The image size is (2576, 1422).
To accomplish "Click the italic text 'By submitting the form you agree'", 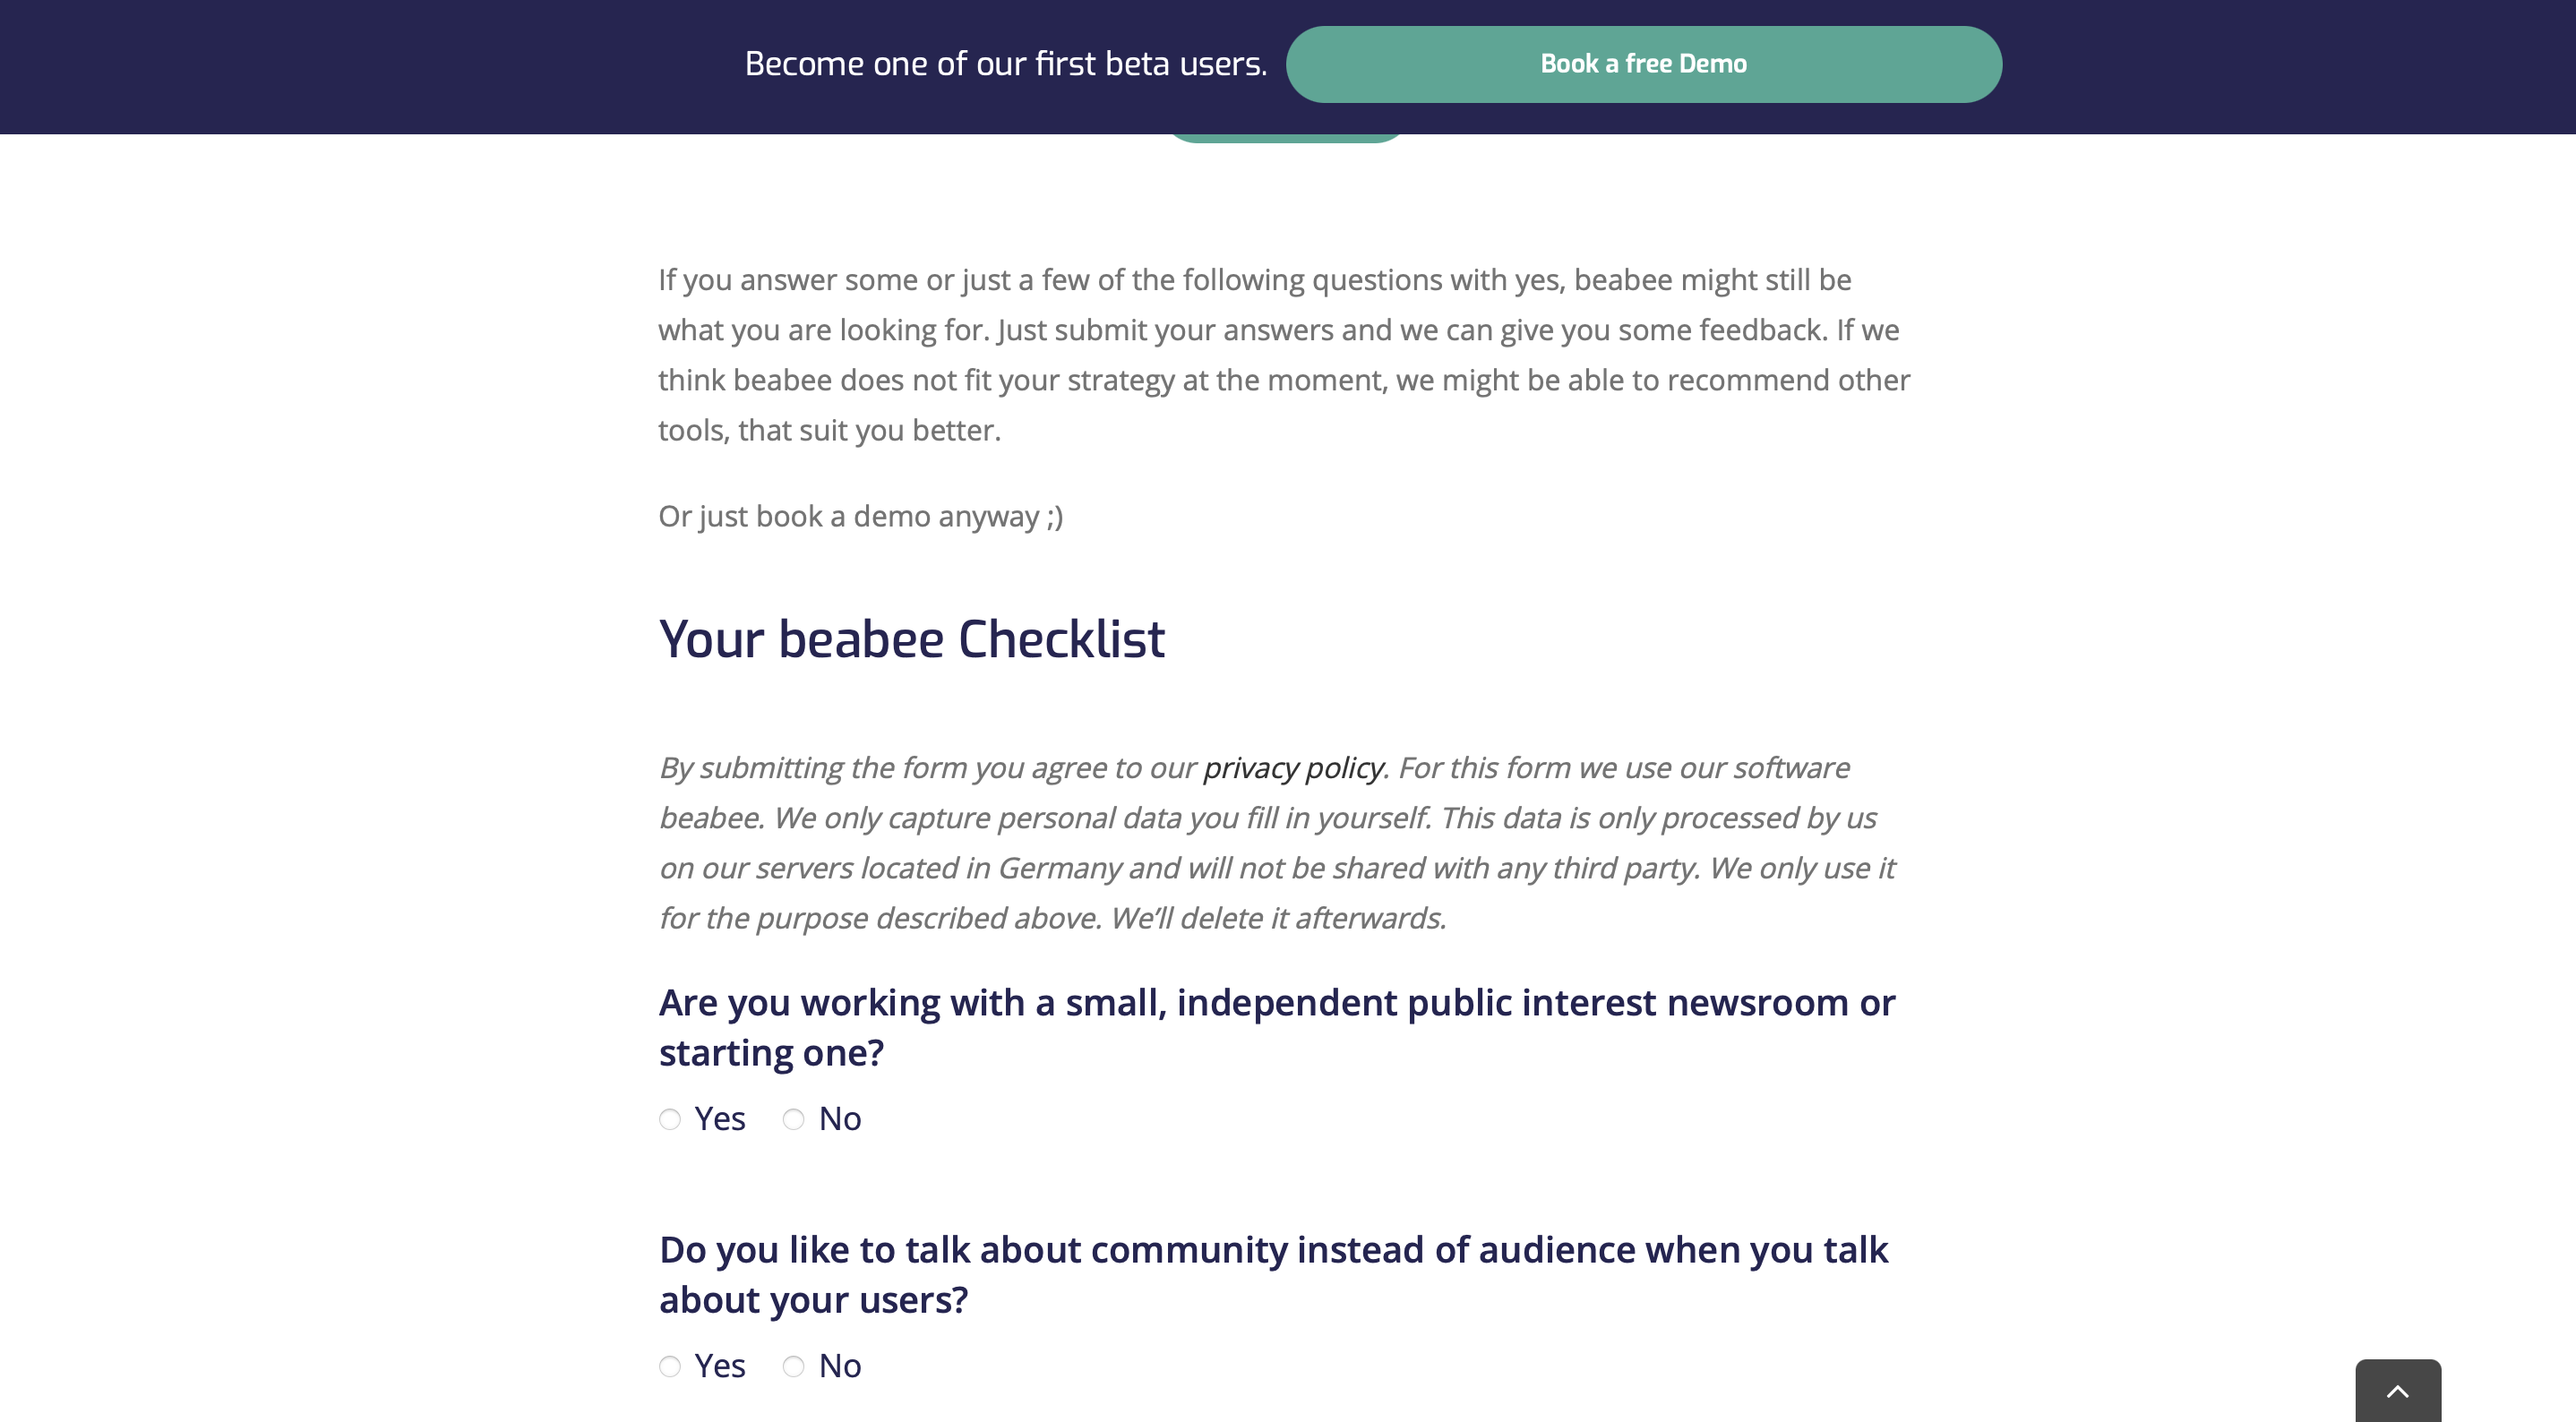I will click(927, 768).
